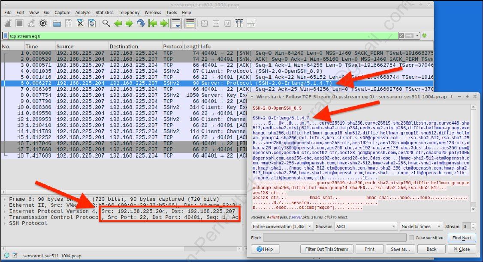Image resolution: width=483 pixels, height=262 pixels.
Task: Expand the Ethernet II tree row
Action: 5,205
